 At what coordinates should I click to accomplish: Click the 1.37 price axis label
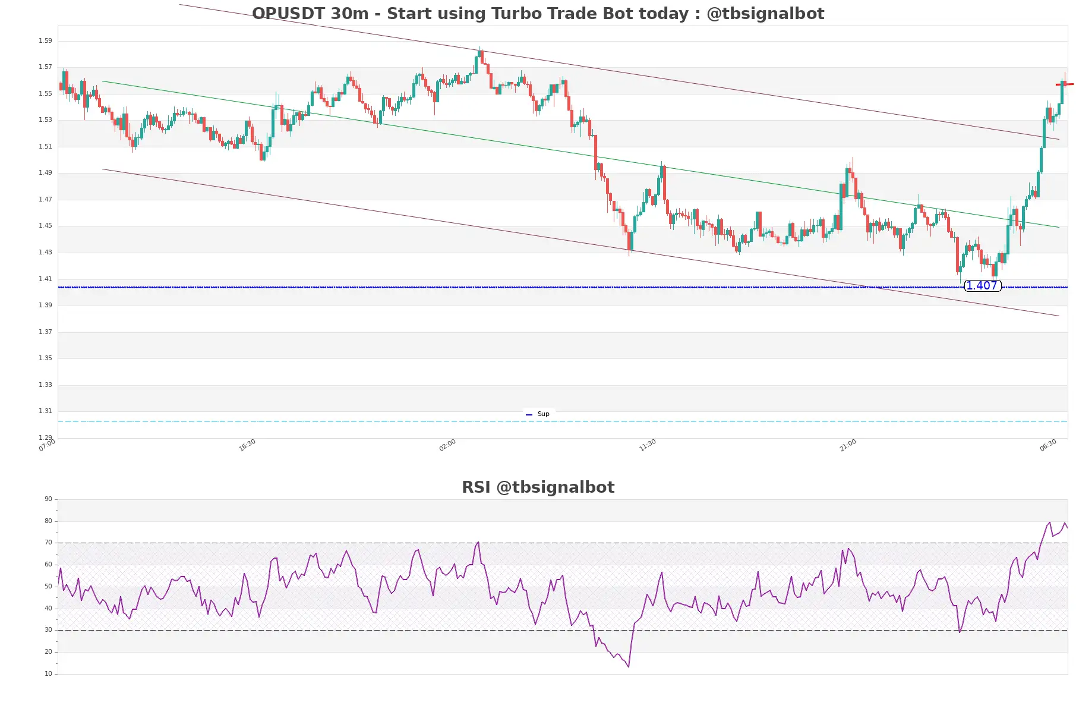tap(45, 332)
